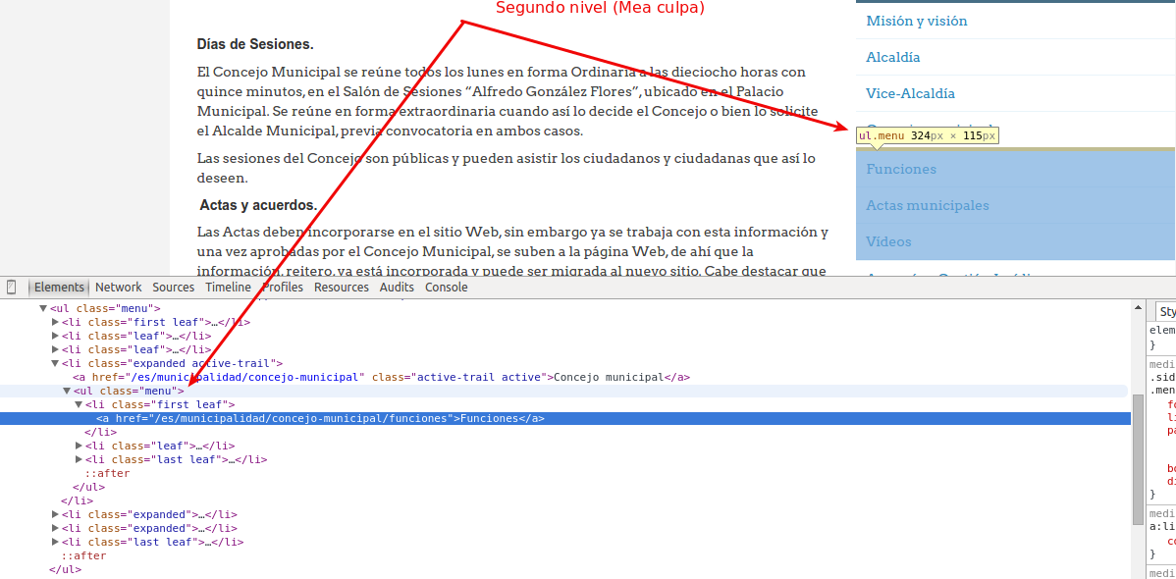Viewport: 1176px width, 579px height.
Task: Show the Console tab
Action: pyautogui.click(x=446, y=288)
